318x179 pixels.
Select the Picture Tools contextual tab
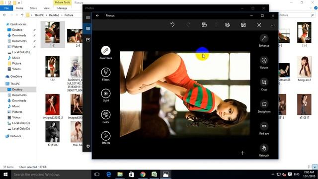[x=62, y=2]
